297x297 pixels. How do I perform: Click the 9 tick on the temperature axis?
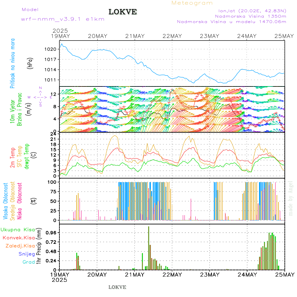tap(55, 160)
